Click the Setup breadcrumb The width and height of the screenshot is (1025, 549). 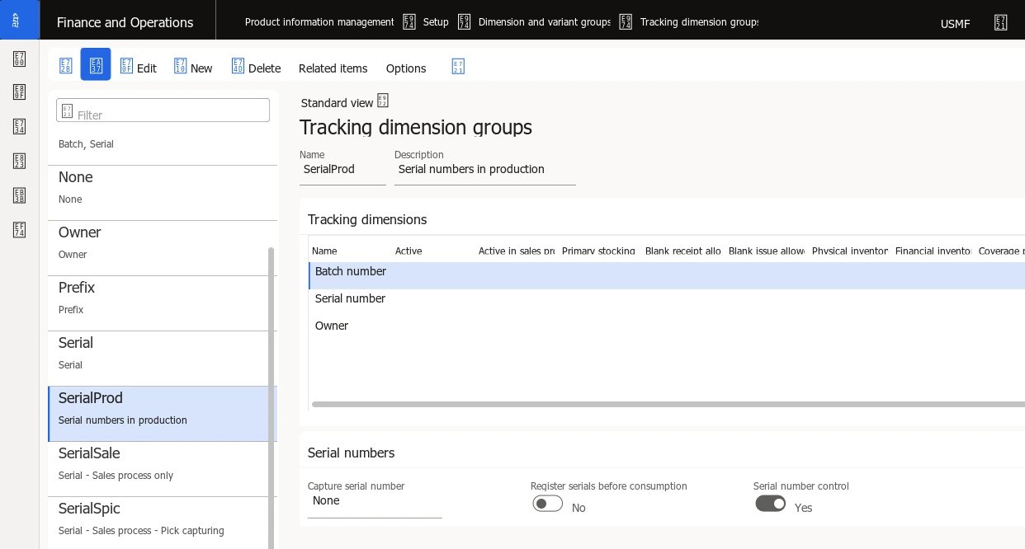(436, 22)
